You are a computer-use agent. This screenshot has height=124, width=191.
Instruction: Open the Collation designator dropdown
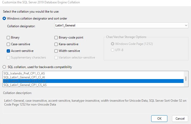[121, 25]
